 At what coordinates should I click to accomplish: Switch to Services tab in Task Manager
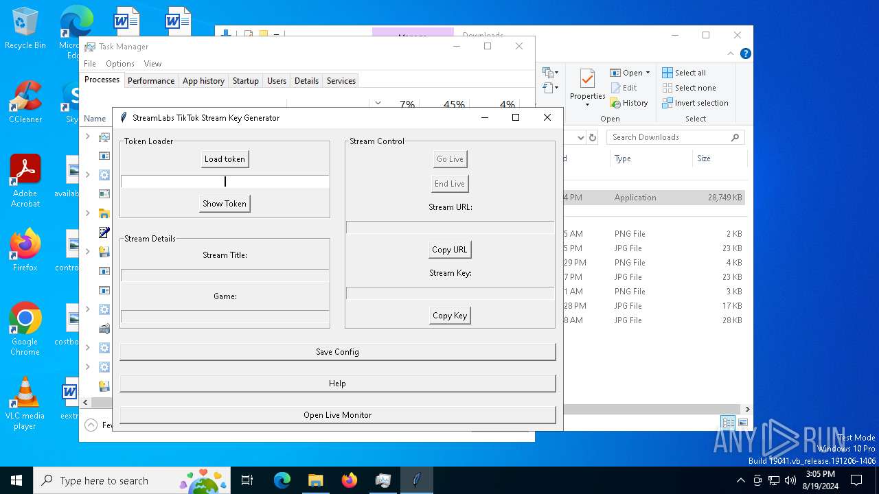(x=341, y=81)
